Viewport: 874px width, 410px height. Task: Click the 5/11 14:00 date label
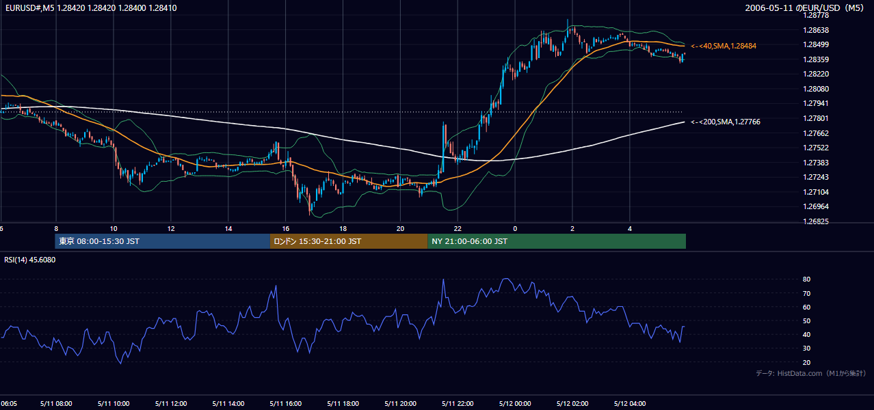click(x=228, y=403)
